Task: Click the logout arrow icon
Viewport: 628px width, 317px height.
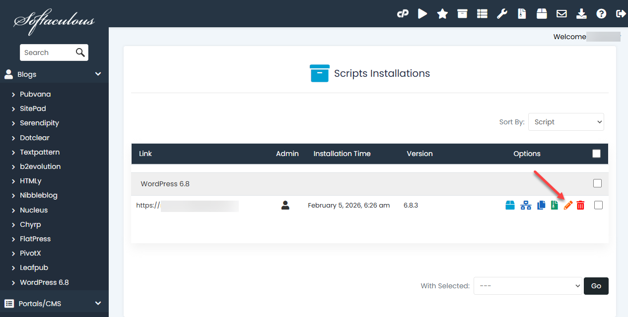Action: 621,14
